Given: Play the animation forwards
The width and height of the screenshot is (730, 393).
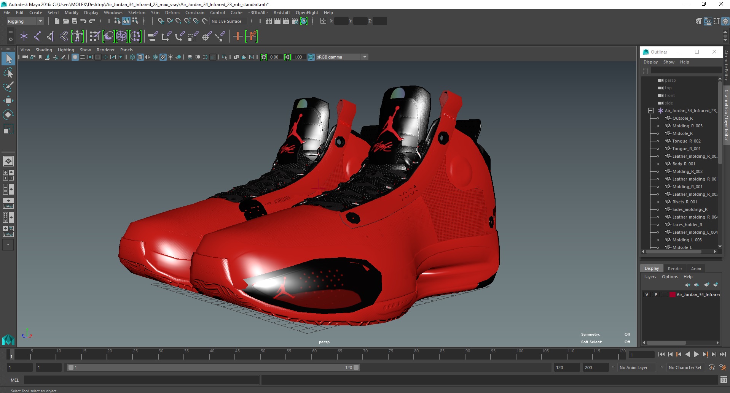Looking at the screenshot, I should (697, 354).
